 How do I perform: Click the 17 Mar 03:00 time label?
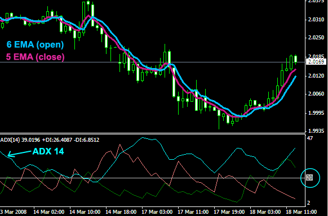(157, 212)
